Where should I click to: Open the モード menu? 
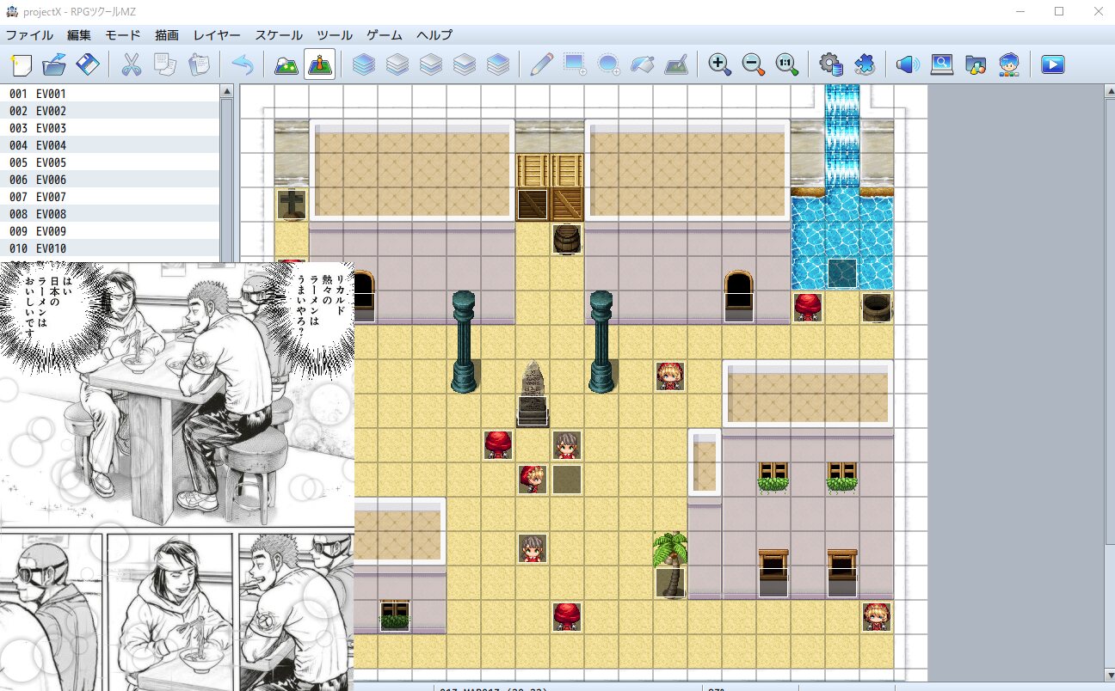123,35
